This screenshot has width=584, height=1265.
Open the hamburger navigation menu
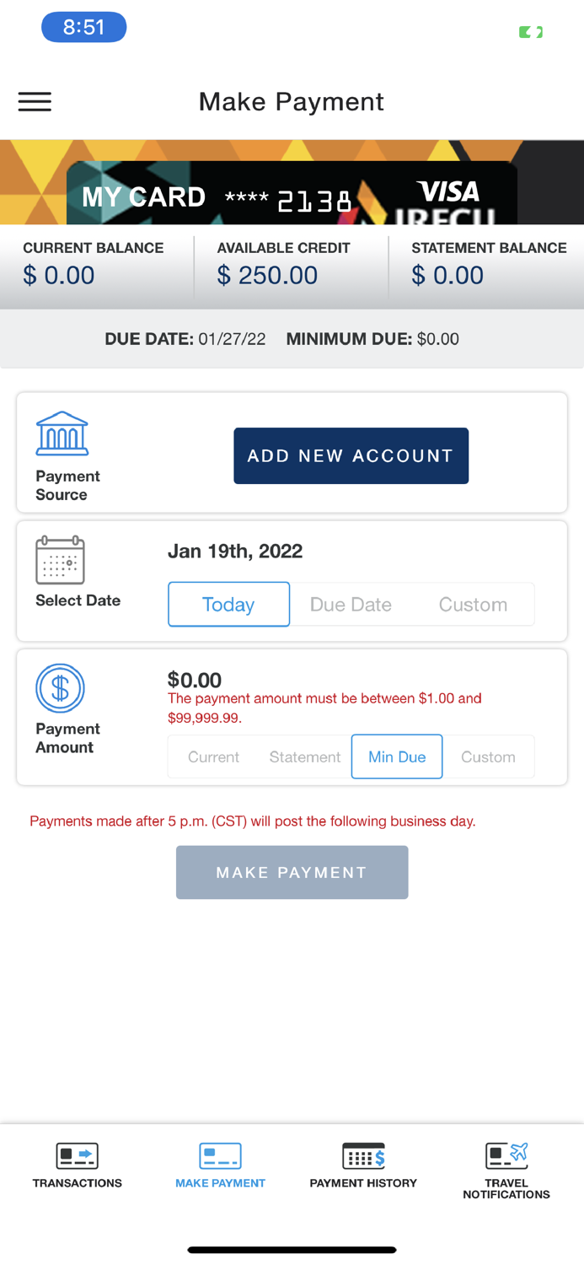(x=34, y=101)
